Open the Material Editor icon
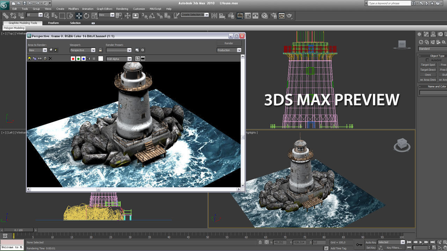The image size is (447, 251). pos(265,15)
